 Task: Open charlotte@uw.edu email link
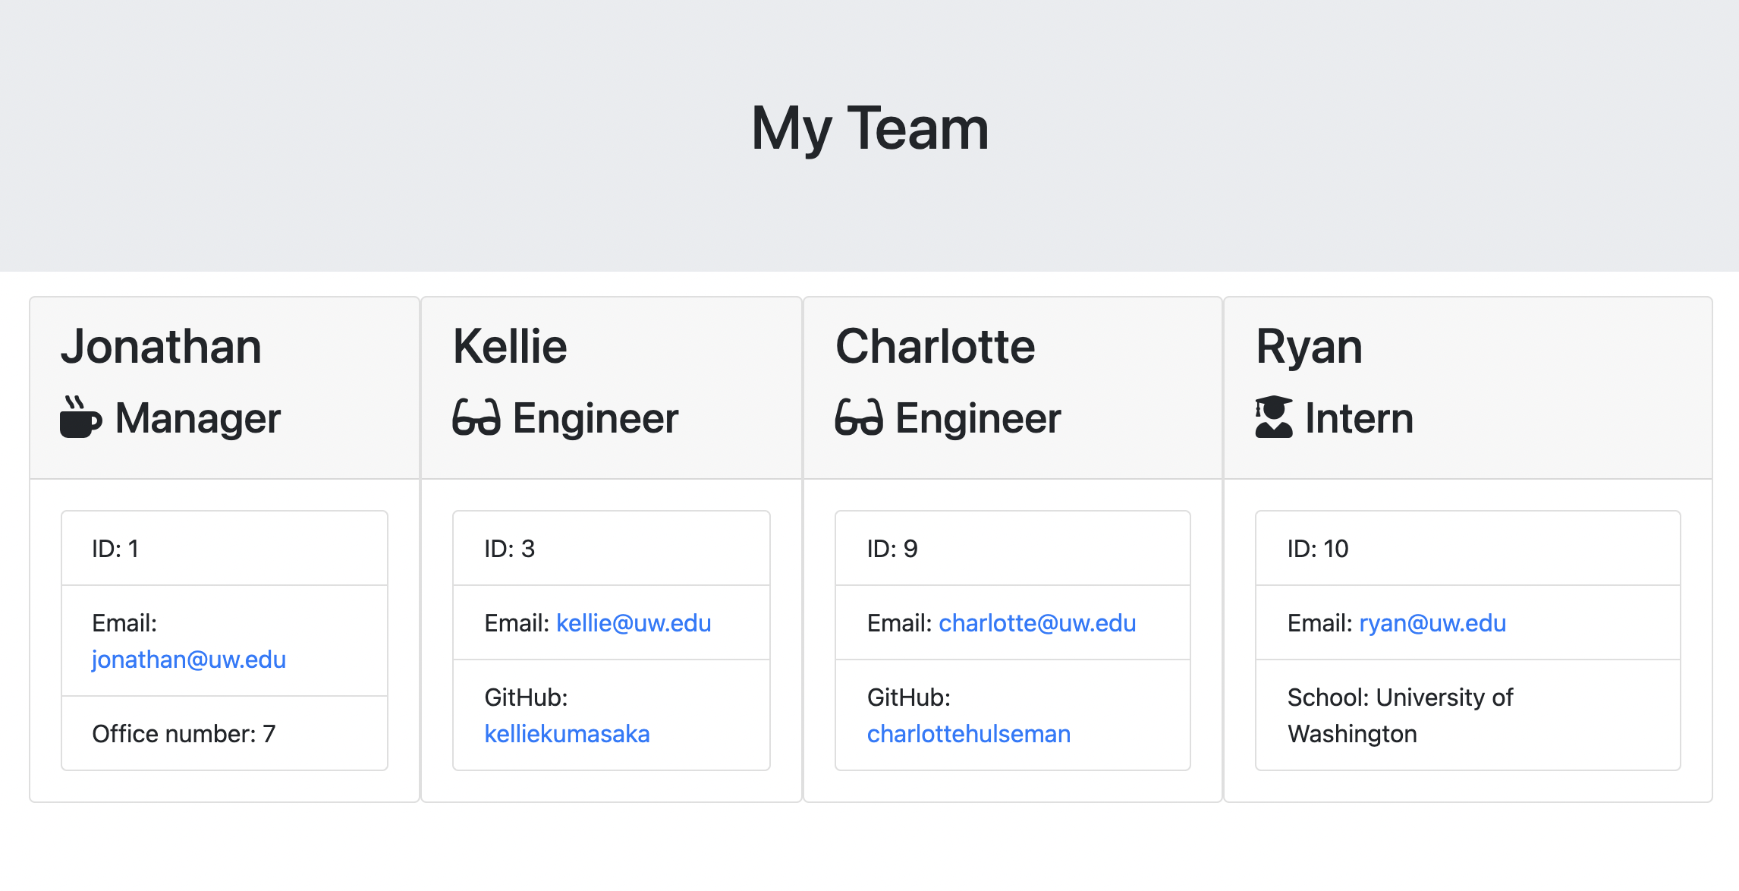tap(1037, 623)
